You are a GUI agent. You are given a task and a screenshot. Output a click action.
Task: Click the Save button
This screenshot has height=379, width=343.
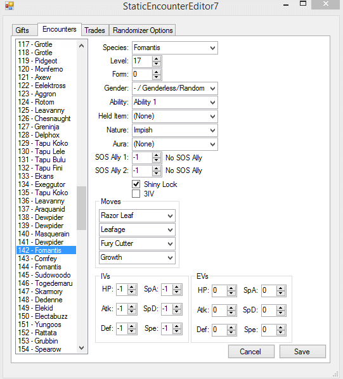click(302, 352)
